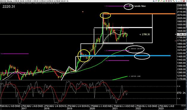Click the XAUUSD Weekly symbol title
The height and width of the screenshot is (110, 187).
coord(6,1)
